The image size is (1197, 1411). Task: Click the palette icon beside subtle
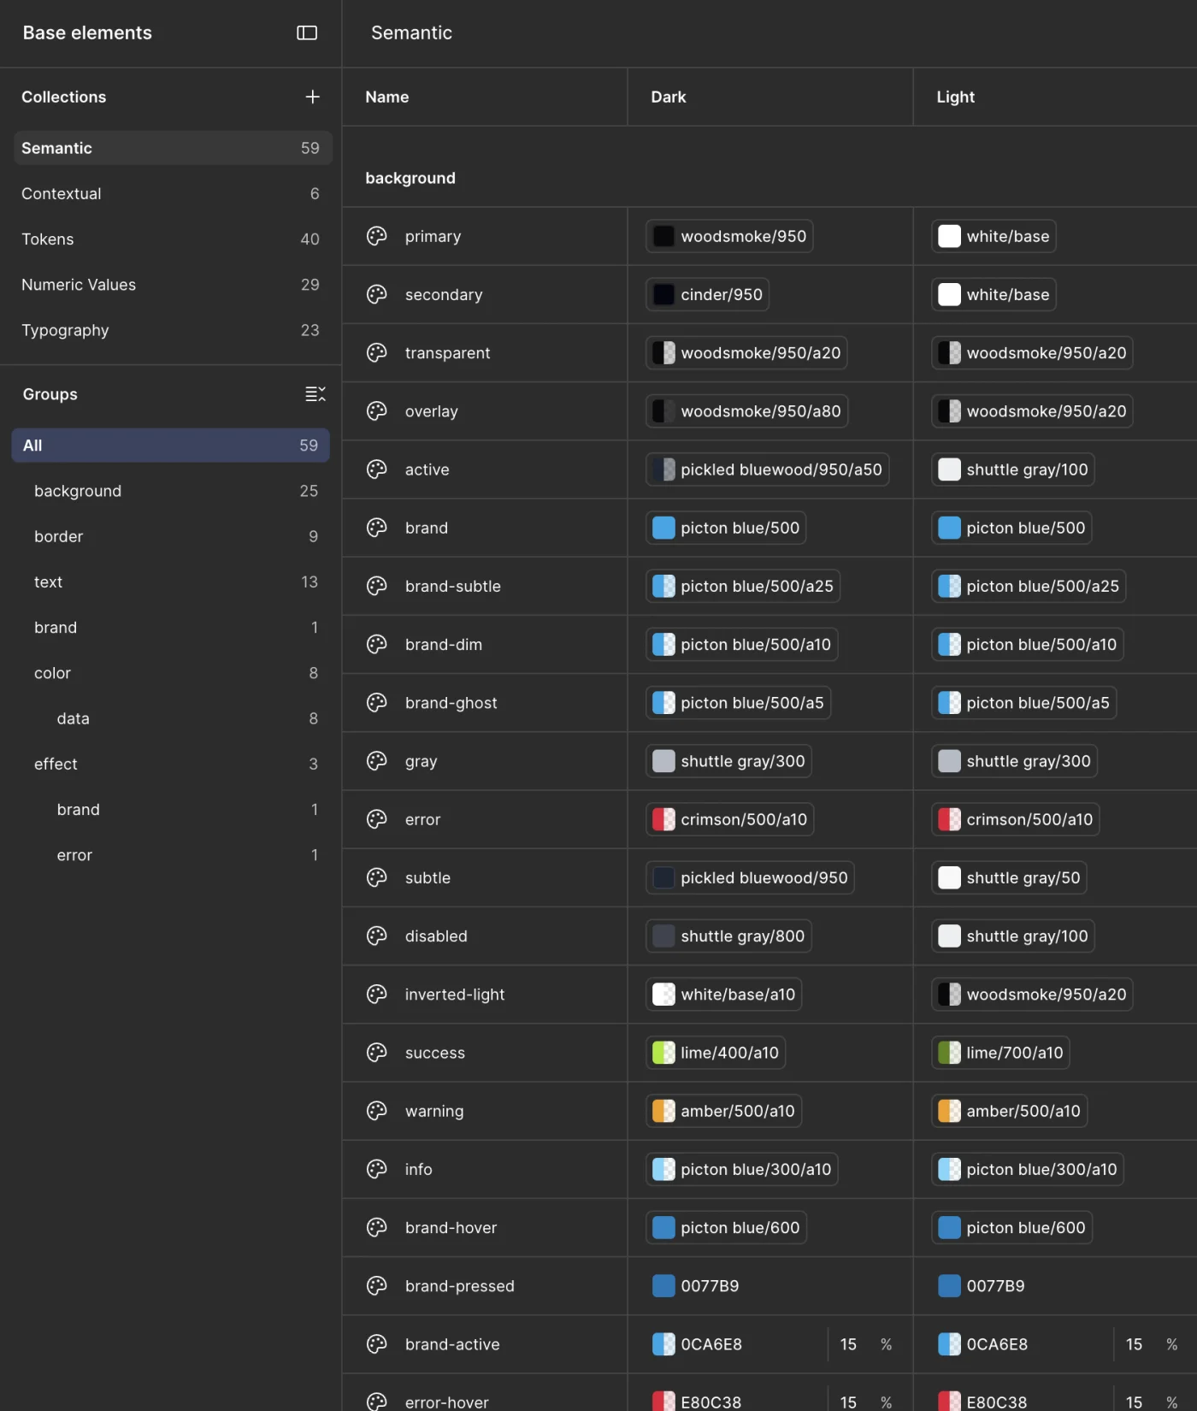(377, 877)
